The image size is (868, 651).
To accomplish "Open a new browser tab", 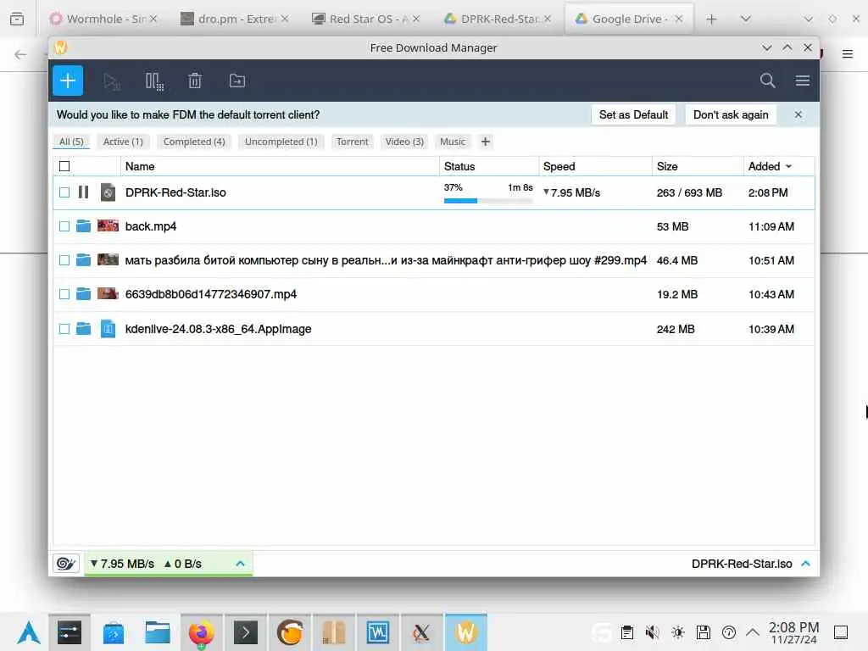I will (x=711, y=19).
